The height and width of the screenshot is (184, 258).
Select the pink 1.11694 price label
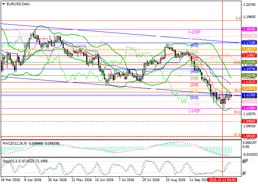(x=249, y=102)
